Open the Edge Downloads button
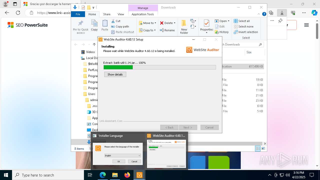This screenshot has width=320, height=180. [x=282, y=13]
